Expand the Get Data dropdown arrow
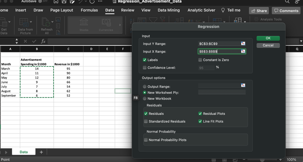The width and height of the screenshot is (303, 162). (x=9, y=22)
